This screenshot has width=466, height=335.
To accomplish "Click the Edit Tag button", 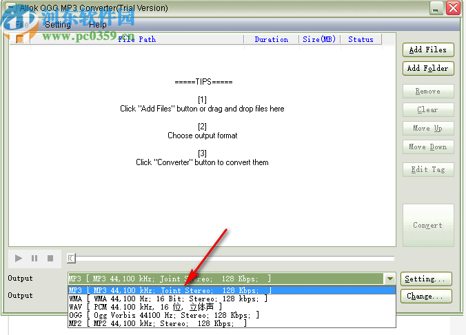I will [x=428, y=169].
